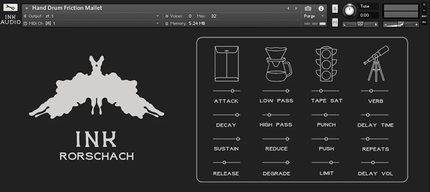Image resolution: width=430 pixels, height=192 pixels.
Task: Click the Tape Sat slider
Action: point(325,91)
